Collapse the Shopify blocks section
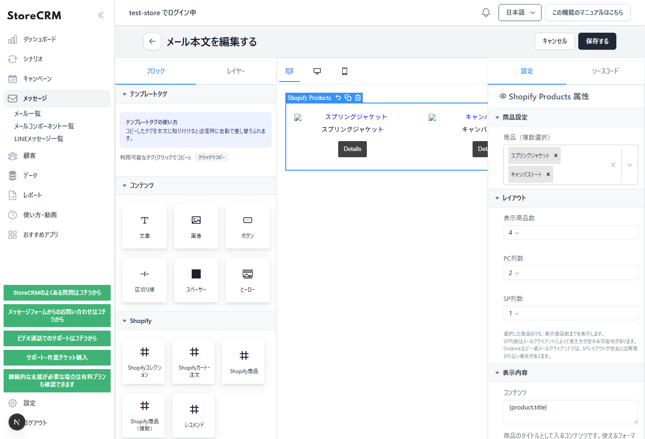This screenshot has width=645, height=439. coord(196,321)
